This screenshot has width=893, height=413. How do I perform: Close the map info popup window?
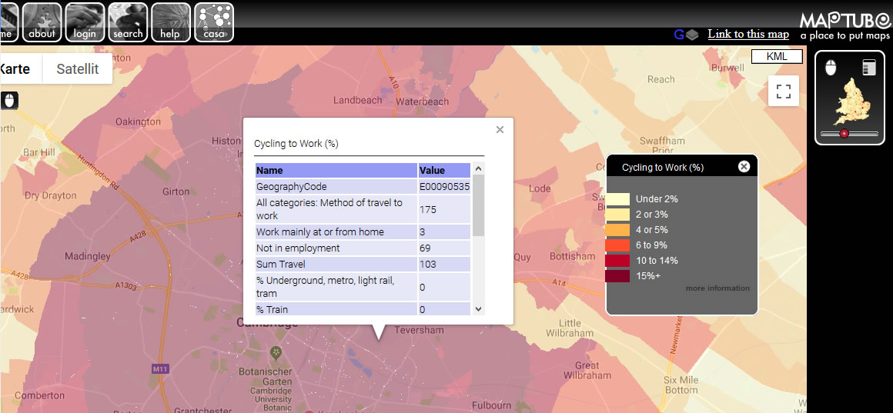pos(500,130)
